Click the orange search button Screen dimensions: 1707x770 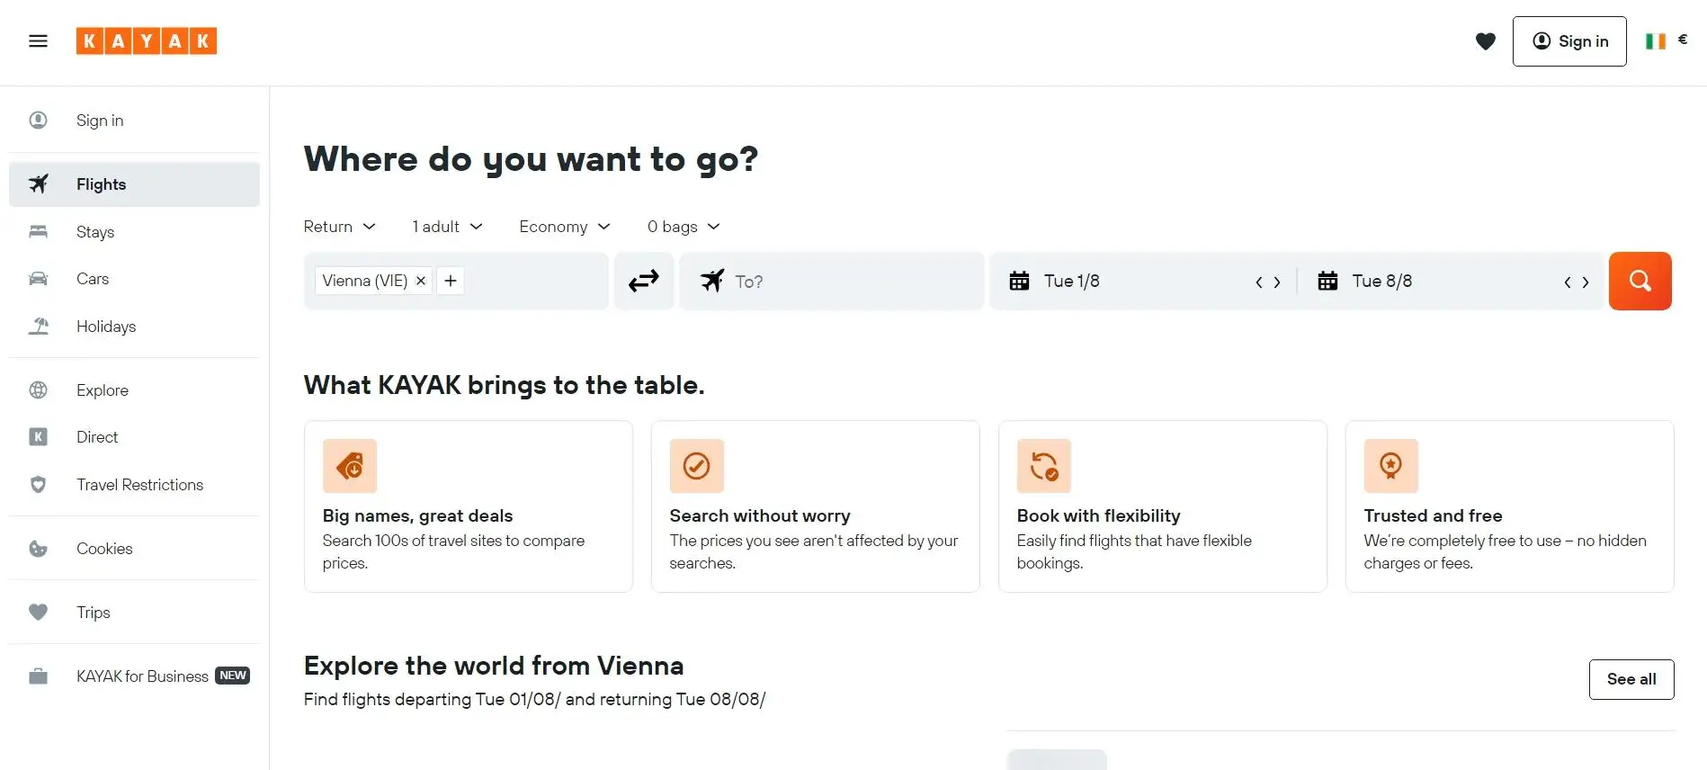[x=1640, y=281]
